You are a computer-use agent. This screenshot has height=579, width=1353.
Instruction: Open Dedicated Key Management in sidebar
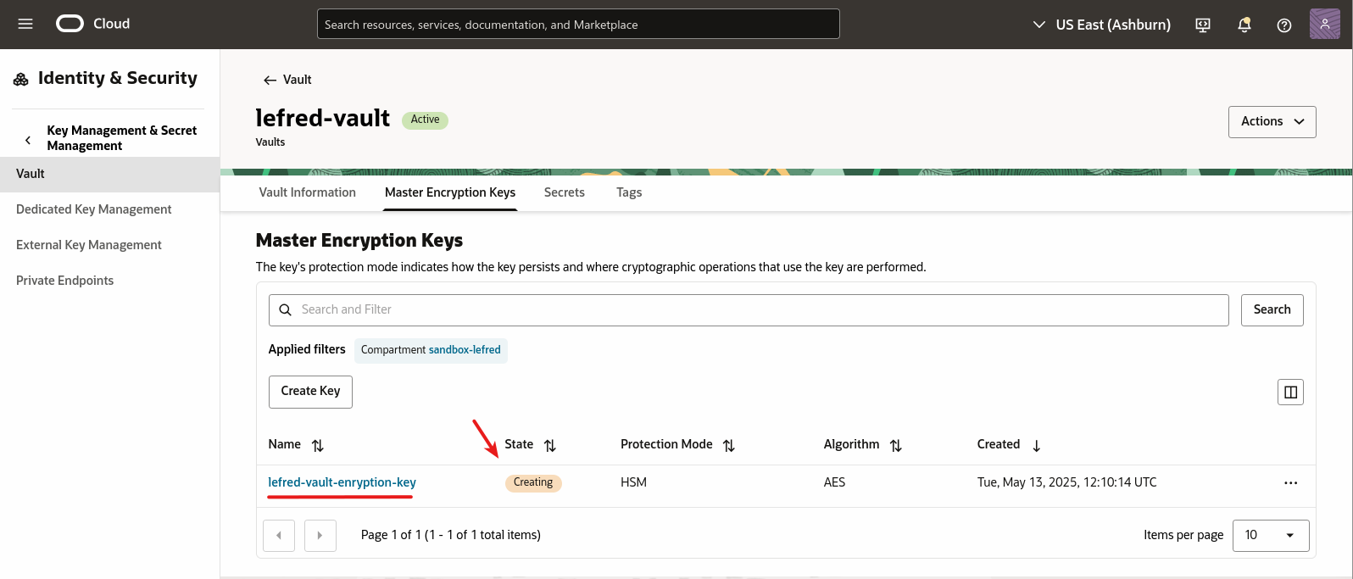point(109,209)
